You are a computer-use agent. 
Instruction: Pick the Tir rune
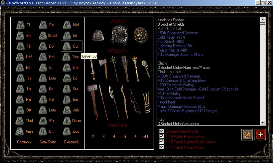point(21,46)
